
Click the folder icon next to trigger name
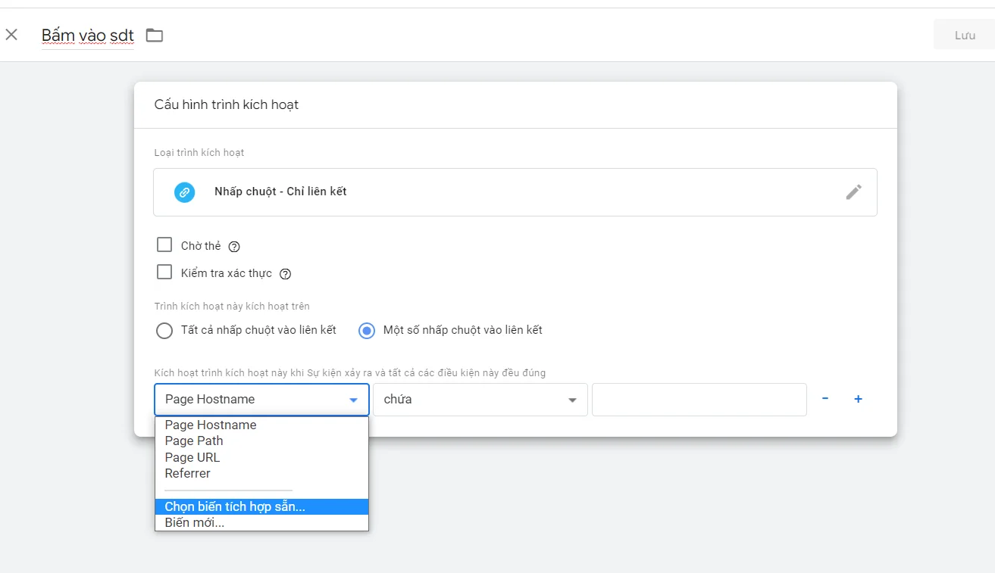(155, 35)
